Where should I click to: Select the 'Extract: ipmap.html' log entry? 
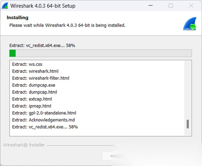[32, 106]
